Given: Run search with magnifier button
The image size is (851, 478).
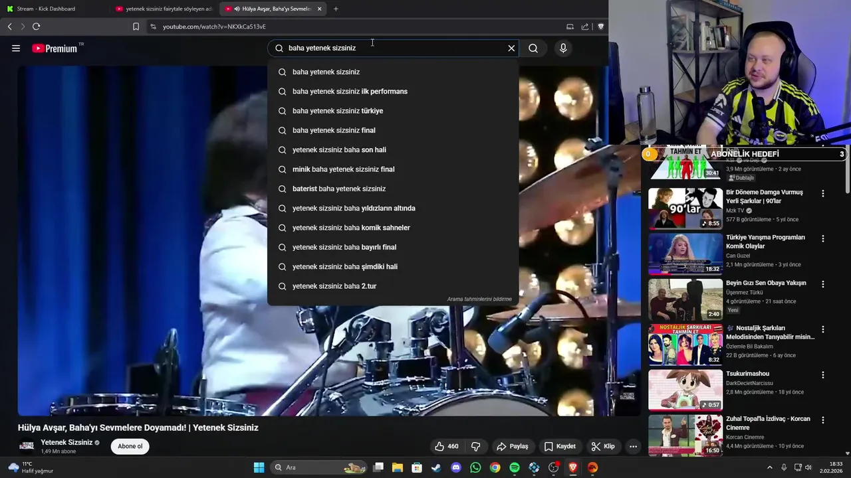Looking at the screenshot, I should 533,48.
